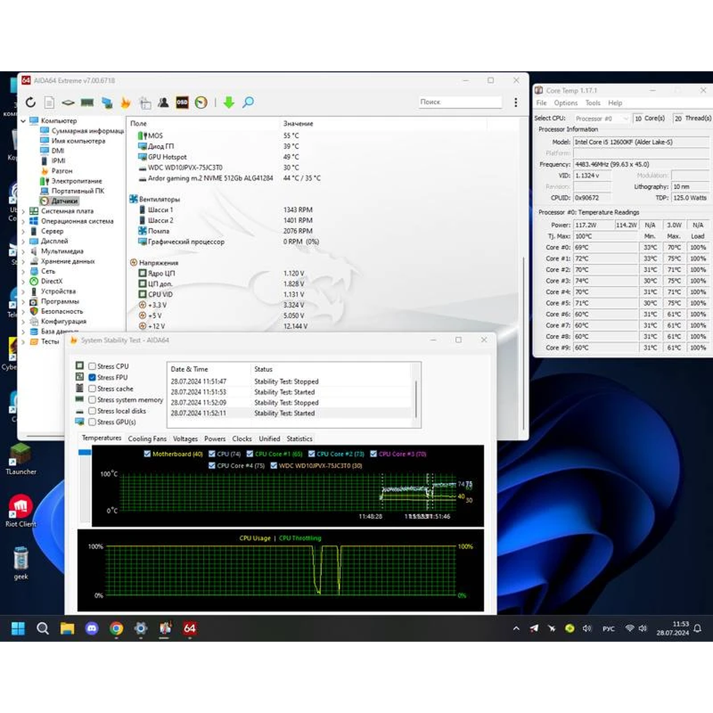Click the Telegram tray icon
713x713 pixels.
click(x=534, y=628)
